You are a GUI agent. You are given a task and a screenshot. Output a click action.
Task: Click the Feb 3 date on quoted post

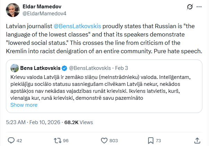(x=122, y=67)
